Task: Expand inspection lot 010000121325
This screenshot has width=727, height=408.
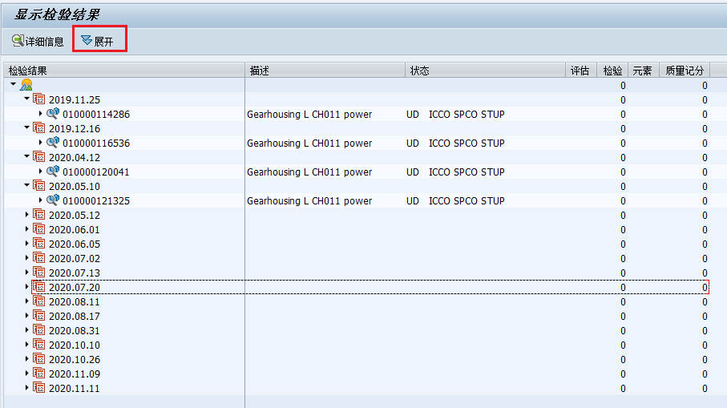Action: tap(40, 200)
